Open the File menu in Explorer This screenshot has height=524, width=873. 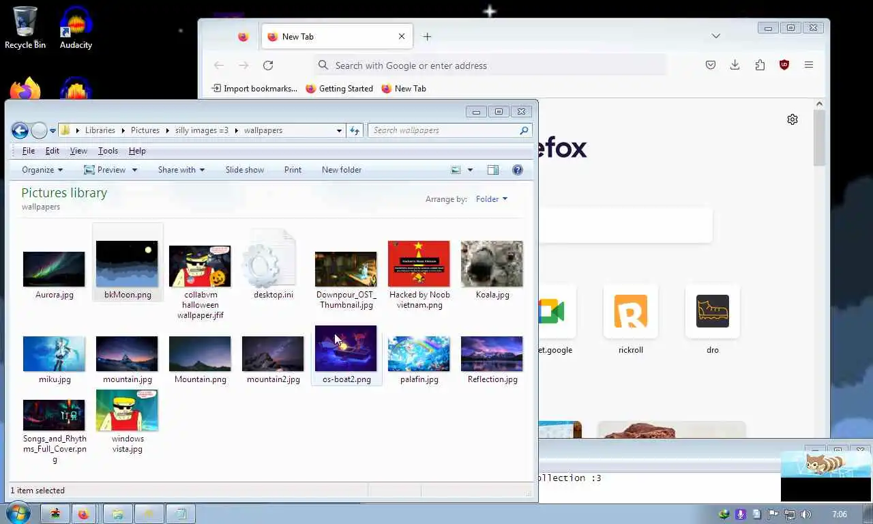29,151
